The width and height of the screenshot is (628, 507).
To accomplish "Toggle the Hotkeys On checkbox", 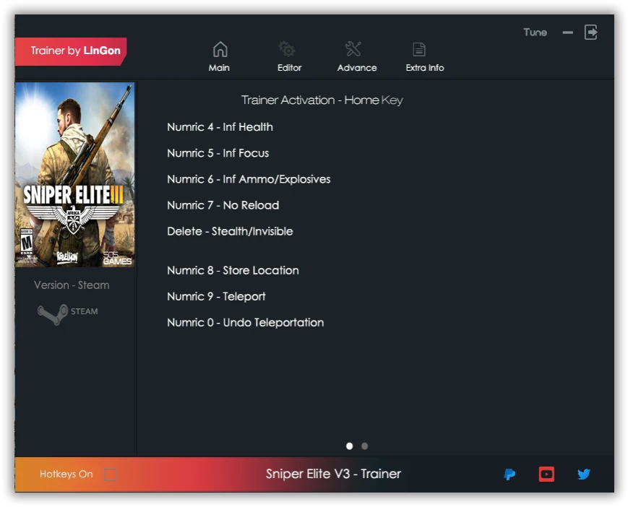I will [x=110, y=474].
